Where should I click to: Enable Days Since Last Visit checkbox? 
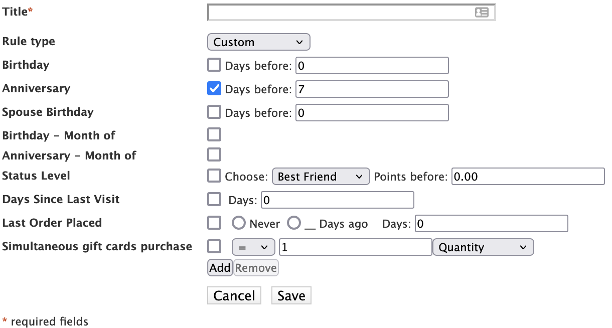[214, 199]
